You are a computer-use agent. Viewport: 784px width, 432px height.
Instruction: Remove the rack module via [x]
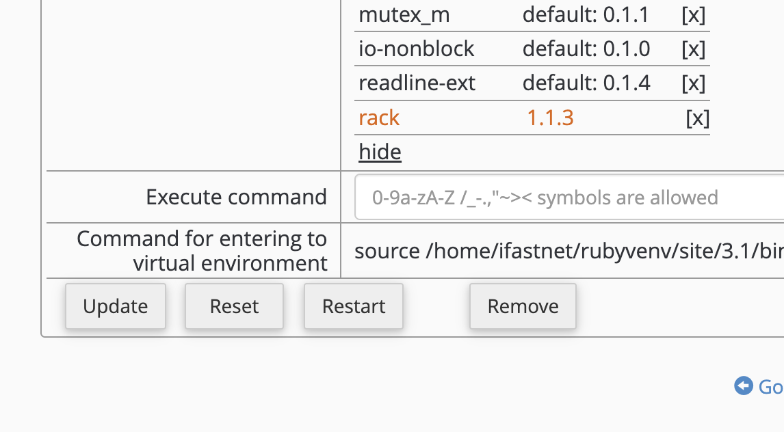click(697, 118)
